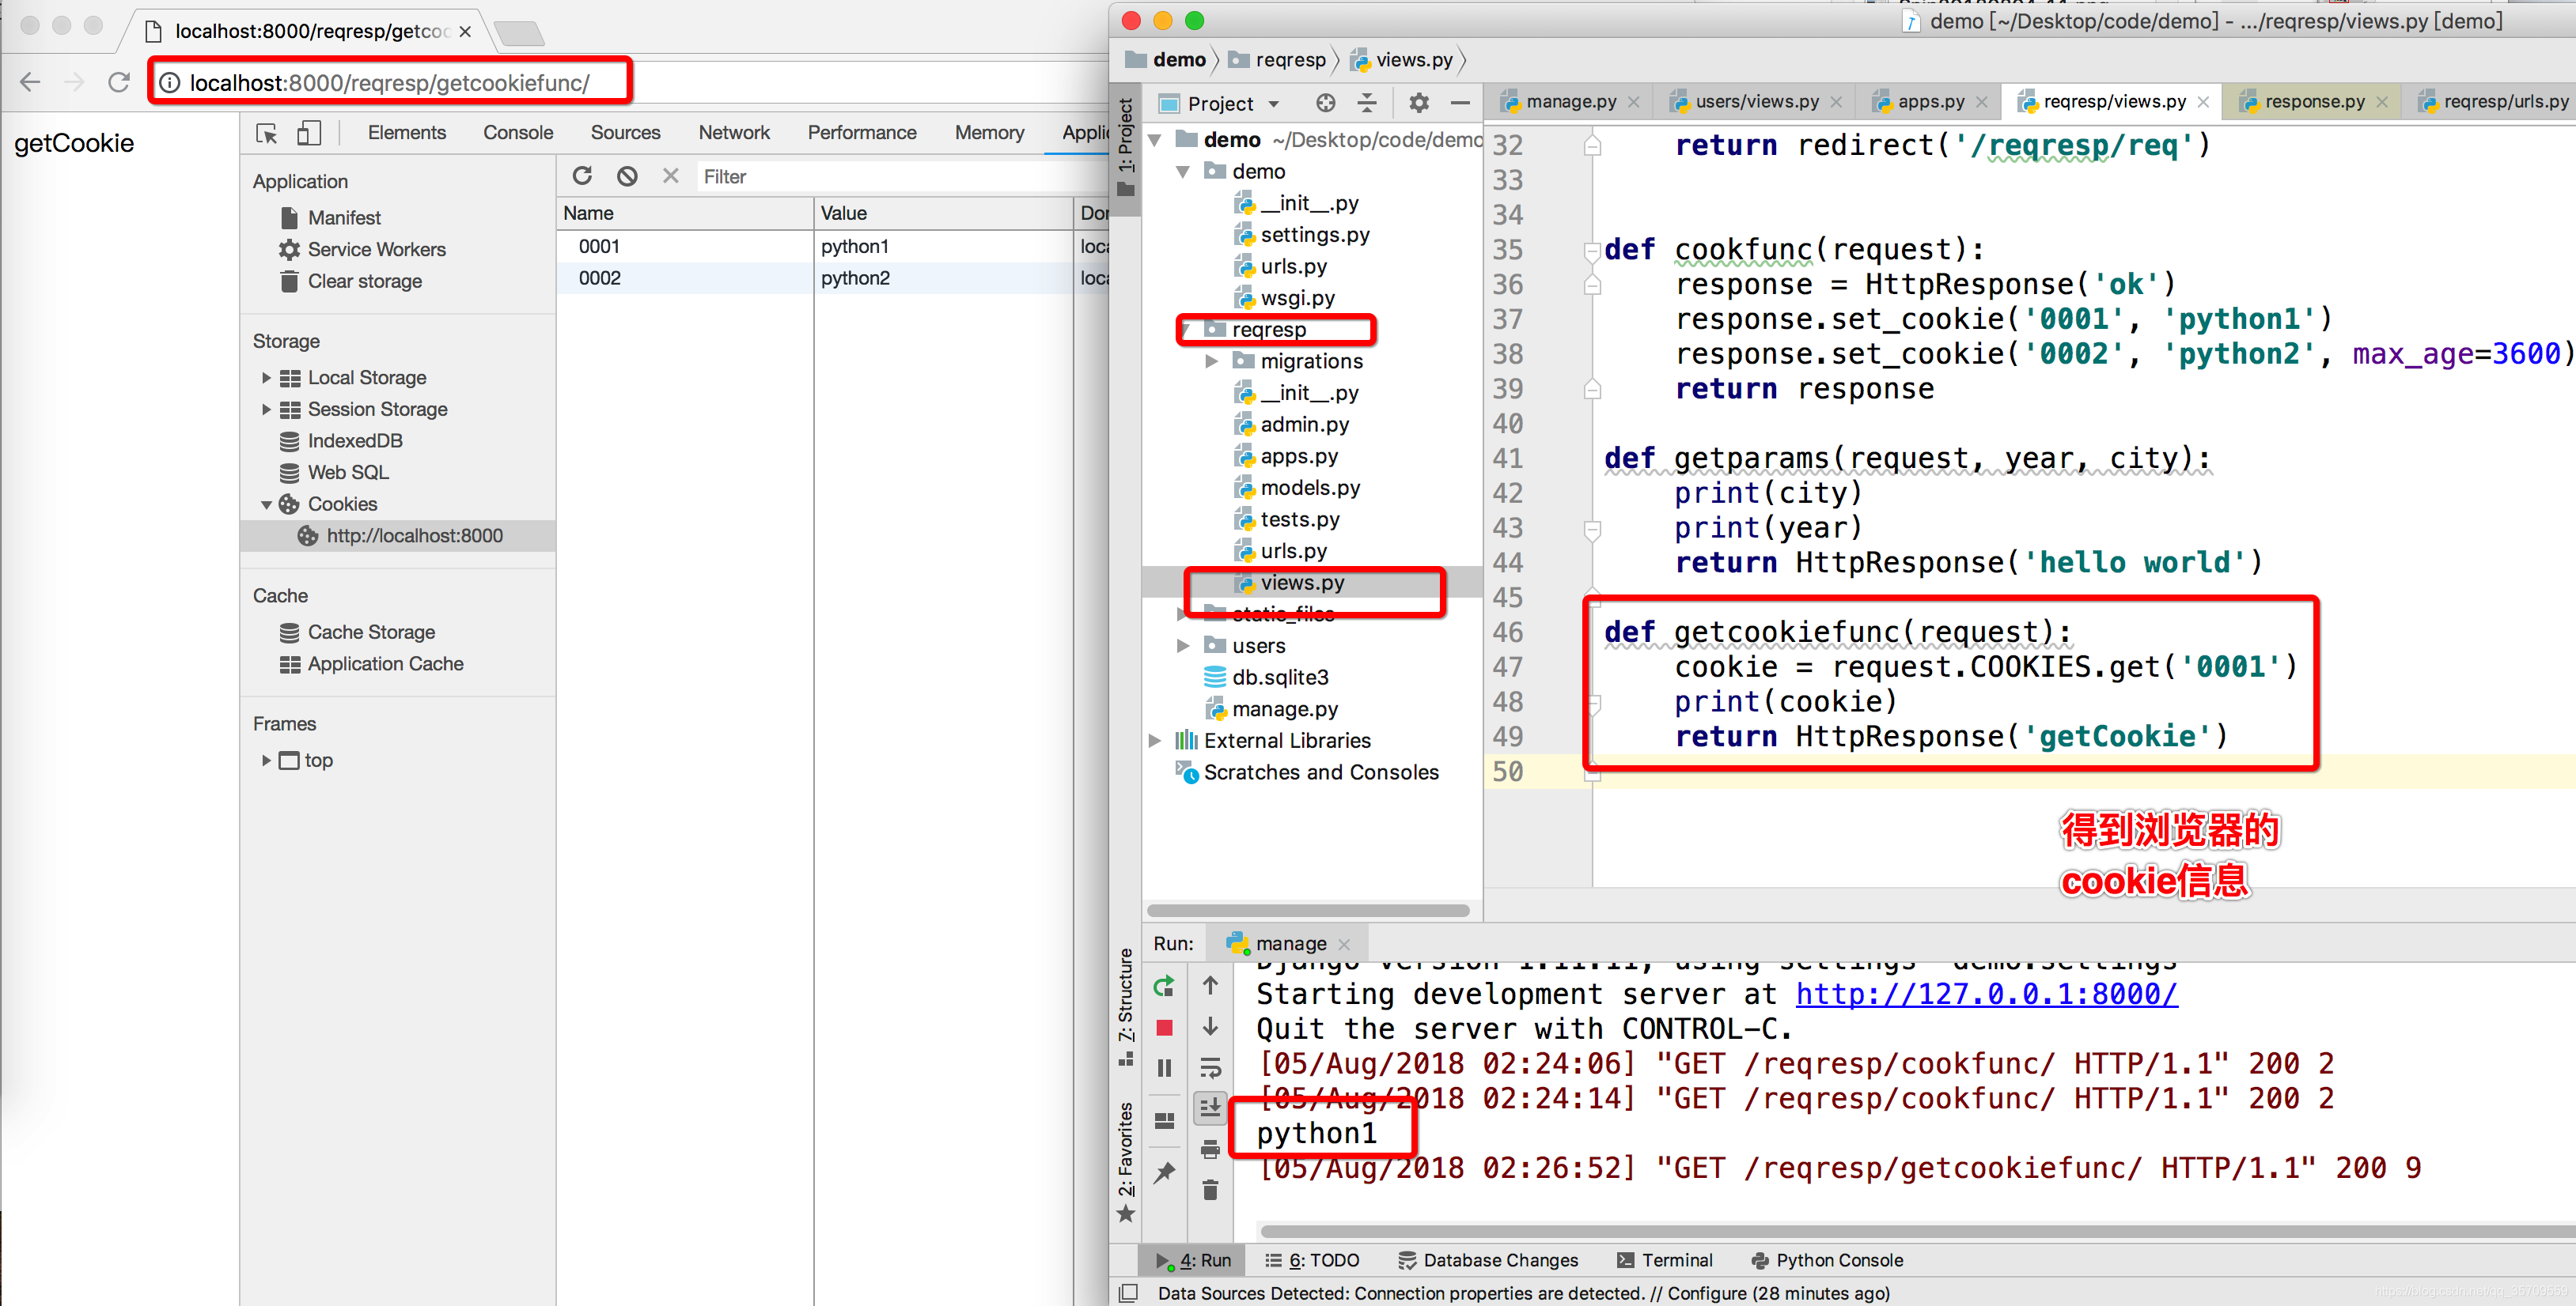Click DevTools inspect element picker icon

pos(266,133)
